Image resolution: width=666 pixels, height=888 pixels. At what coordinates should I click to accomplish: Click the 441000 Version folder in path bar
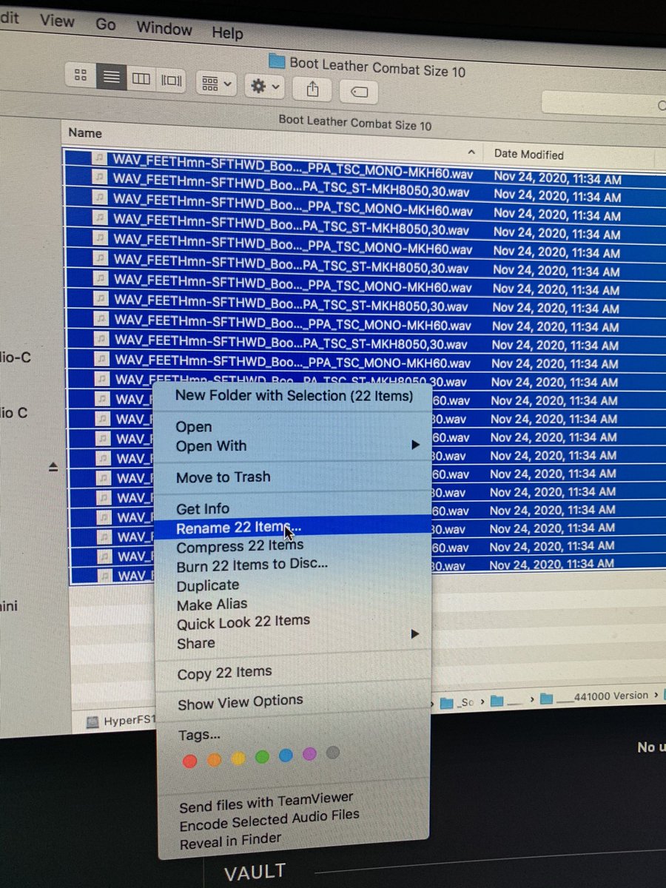[594, 696]
